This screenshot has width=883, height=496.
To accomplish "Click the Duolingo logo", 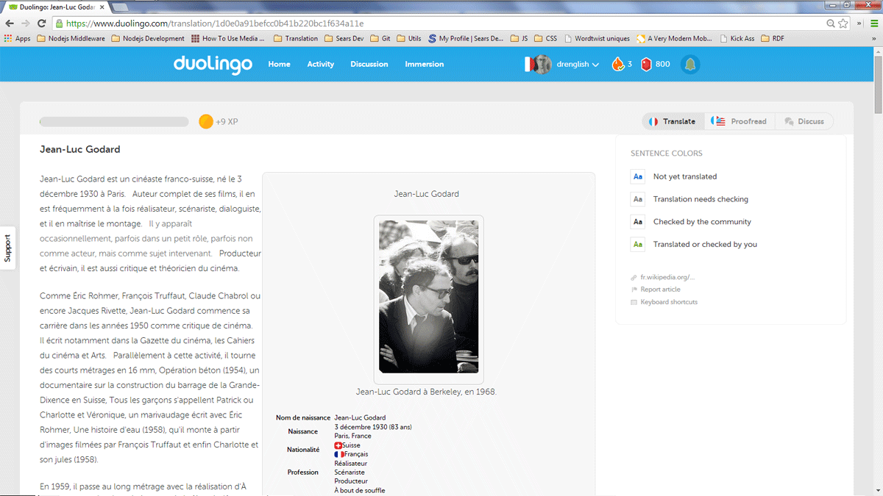I will point(213,65).
